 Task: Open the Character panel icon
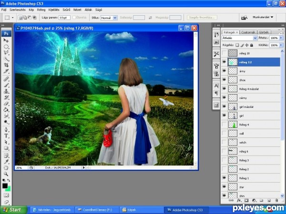[216, 86]
